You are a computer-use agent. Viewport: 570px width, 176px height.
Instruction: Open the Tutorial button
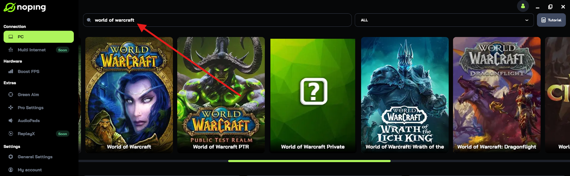point(551,20)
